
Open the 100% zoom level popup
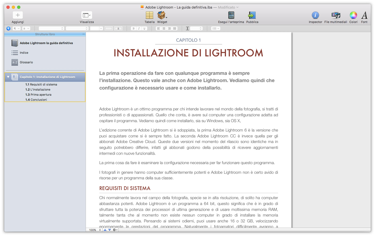pos(95,230)
